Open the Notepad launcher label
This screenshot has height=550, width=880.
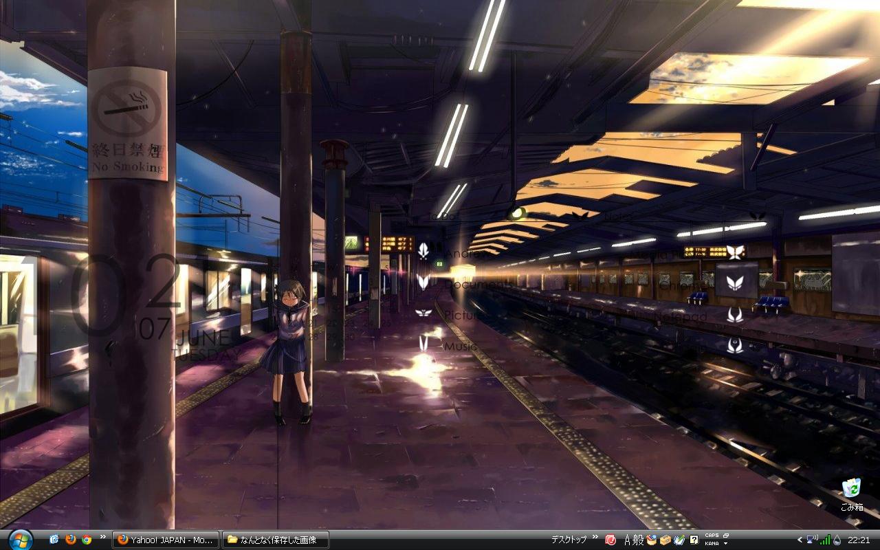click(x=680, y=317)
